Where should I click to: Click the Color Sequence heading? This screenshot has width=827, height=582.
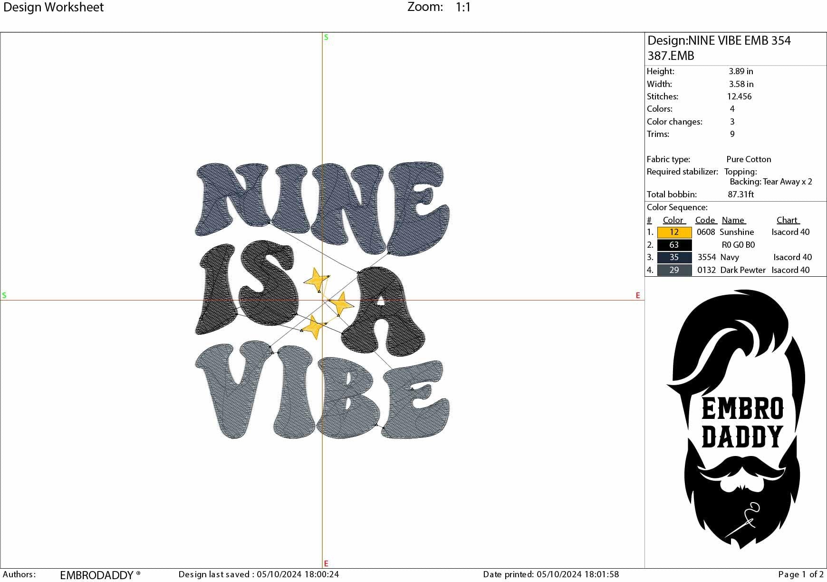click(677, 207)
